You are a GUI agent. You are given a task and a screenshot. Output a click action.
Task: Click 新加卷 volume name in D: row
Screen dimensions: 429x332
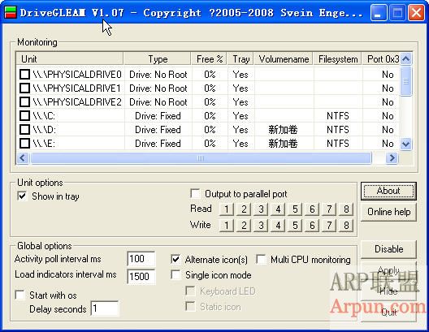(283, 130)
